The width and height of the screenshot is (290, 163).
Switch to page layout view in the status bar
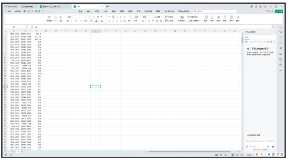tap(237, 155)
